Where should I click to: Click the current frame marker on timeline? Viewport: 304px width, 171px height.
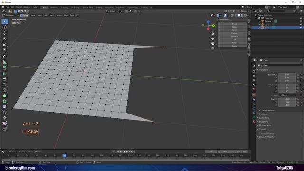click(x=65, y=155)
